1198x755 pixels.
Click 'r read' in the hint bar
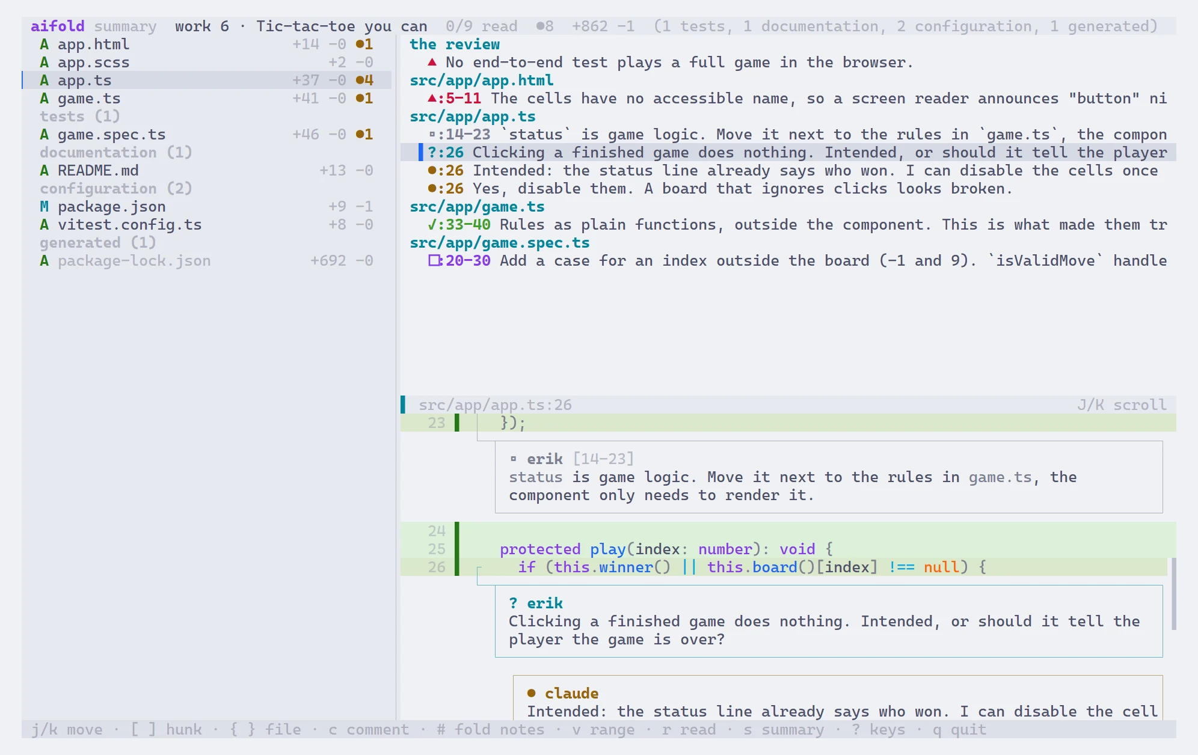689,730
